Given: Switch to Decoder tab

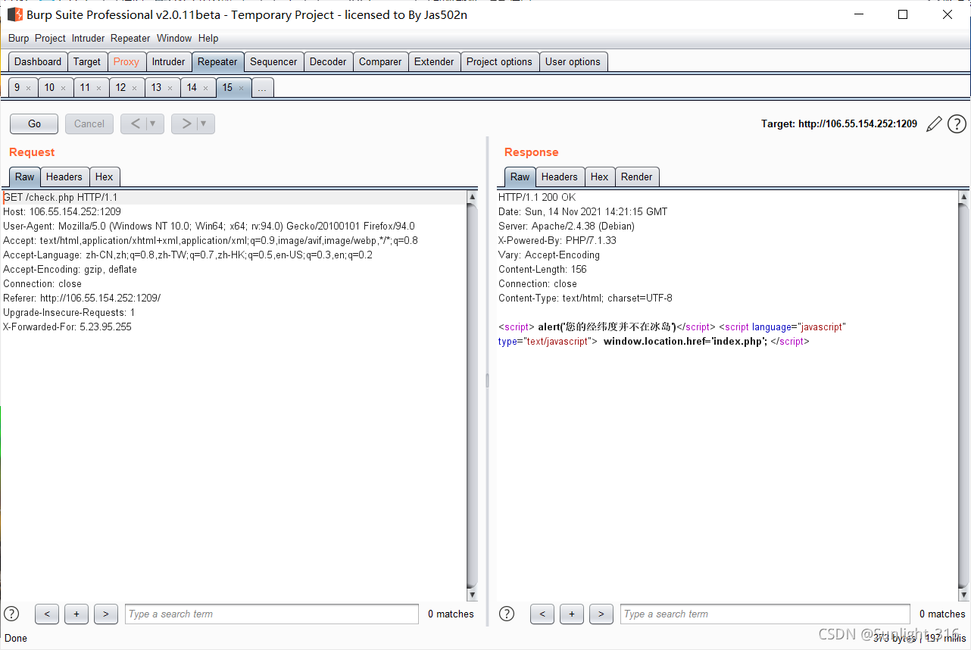Looking at the screenshot, I should tap(328, 61).
